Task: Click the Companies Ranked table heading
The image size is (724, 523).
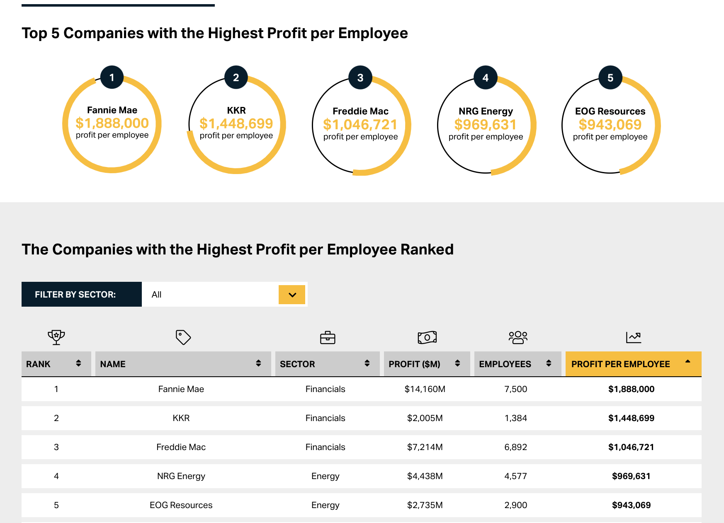Action: (238, 249)
